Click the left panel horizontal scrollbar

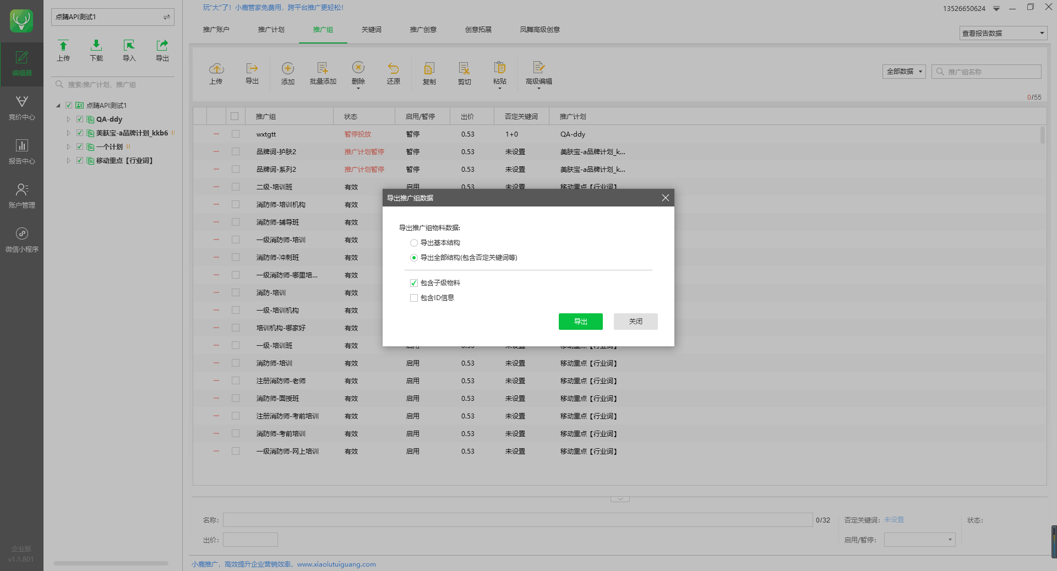coord(111,563)
